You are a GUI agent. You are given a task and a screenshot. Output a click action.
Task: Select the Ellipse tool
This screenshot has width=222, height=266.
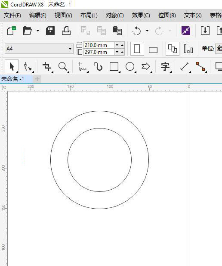[x=130, y=66]
